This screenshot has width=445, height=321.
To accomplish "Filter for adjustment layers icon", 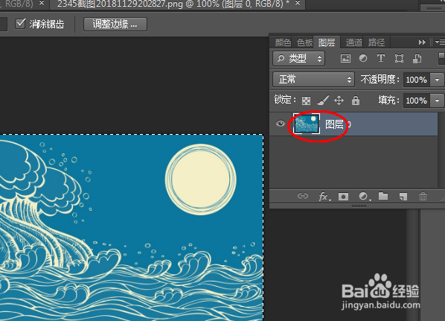I will click(363, 59).
